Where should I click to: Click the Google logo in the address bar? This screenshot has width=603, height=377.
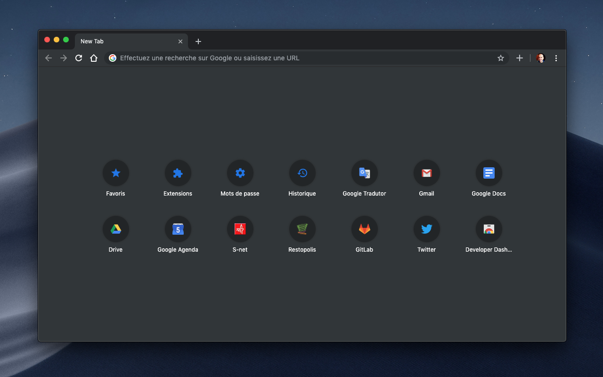coord(113,58)
